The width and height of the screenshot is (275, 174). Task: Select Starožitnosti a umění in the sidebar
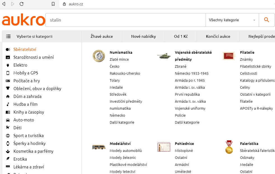[x=34, y=57]
